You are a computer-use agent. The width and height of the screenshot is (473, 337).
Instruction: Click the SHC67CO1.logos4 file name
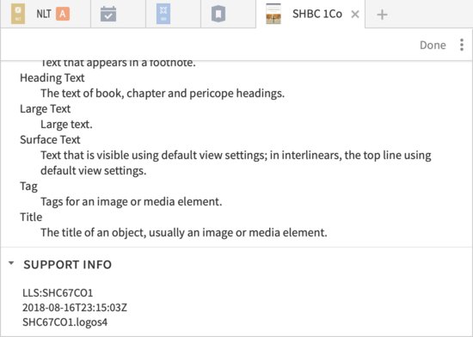coord(64,322)
